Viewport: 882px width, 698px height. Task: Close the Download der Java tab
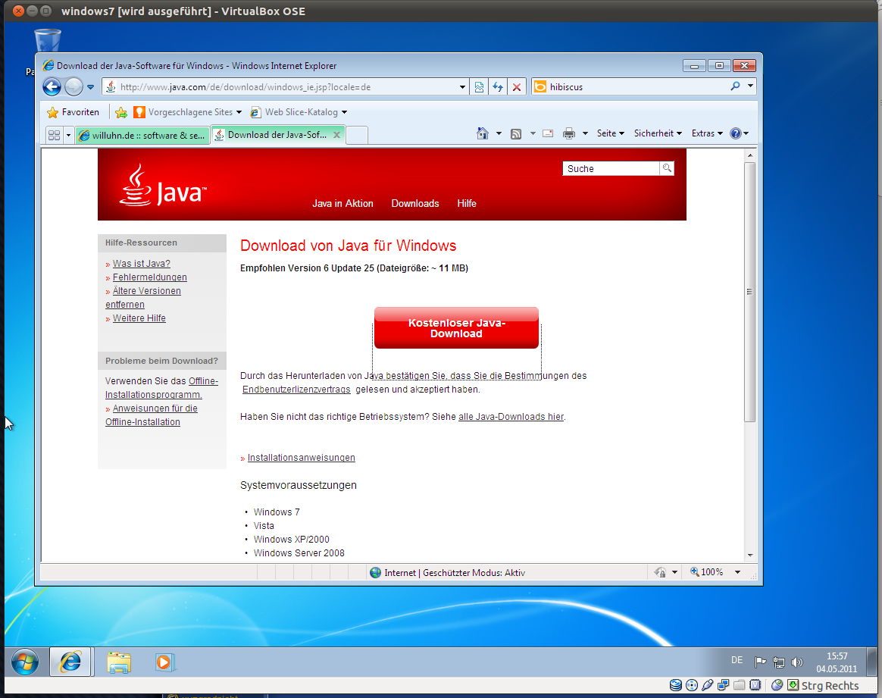[x=337, y=135]
